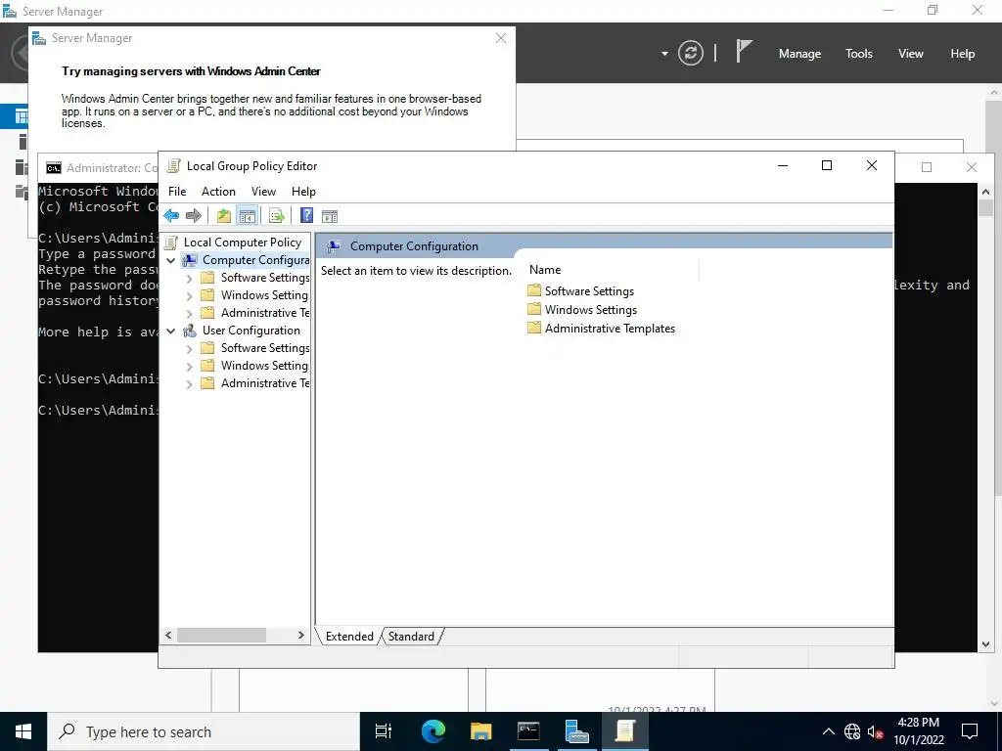
Task: Click the network globe tray icon
Action: 852,731
